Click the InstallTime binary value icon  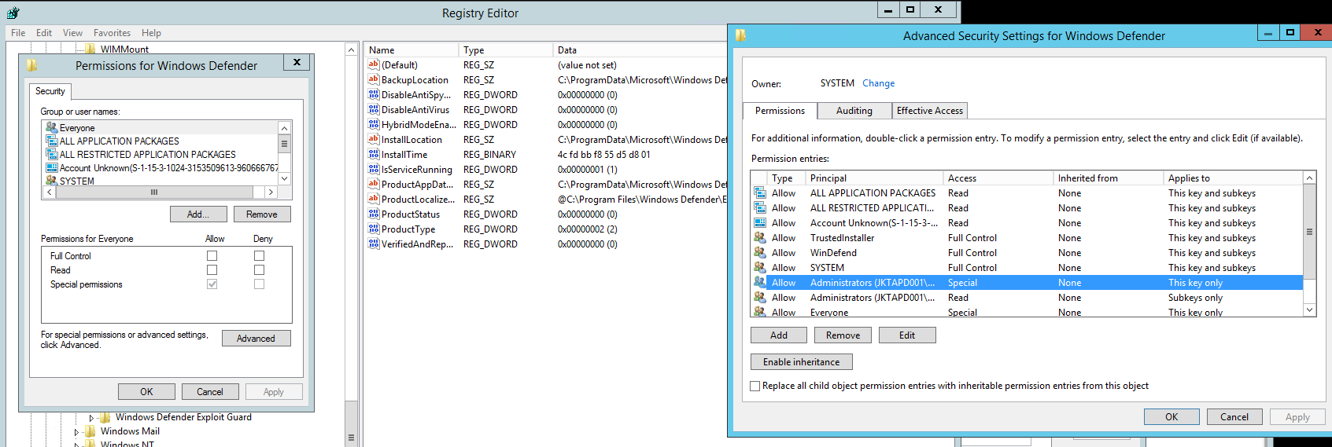click(x=374, y=155)
